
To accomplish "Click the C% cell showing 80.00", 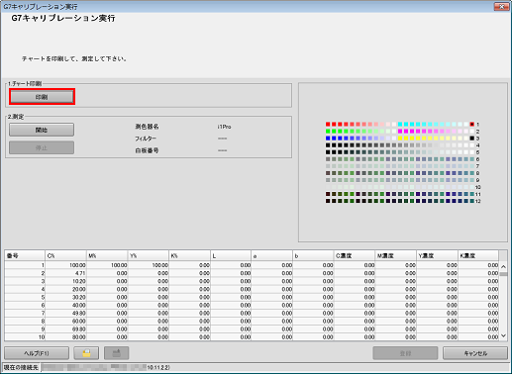I will click(x=65, y=337).
